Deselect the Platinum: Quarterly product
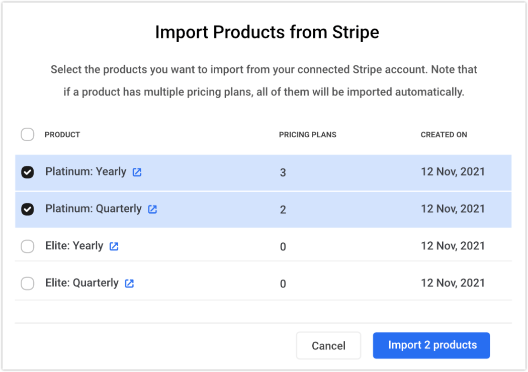Viewport: 528px width, 372px height. (x=28, y=209)
